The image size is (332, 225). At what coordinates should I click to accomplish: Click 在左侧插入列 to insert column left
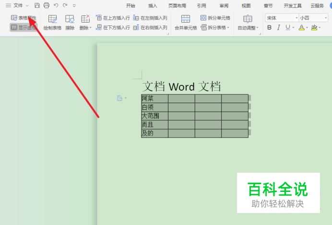point(150,18)
